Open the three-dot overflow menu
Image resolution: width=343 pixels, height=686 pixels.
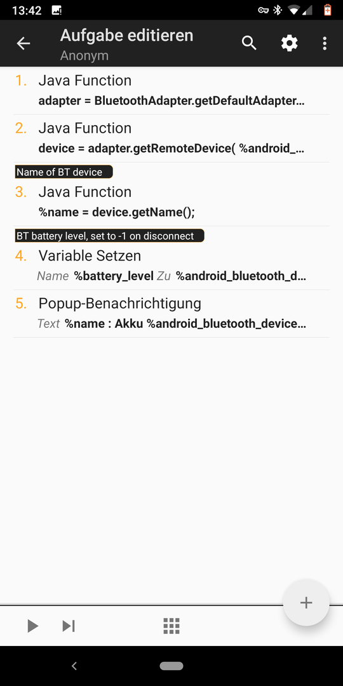tap(324, 43)
